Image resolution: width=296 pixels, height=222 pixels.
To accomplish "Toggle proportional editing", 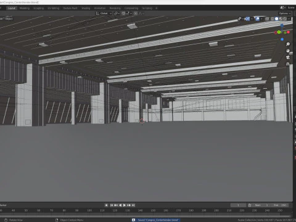I will [x=136, y=14].
